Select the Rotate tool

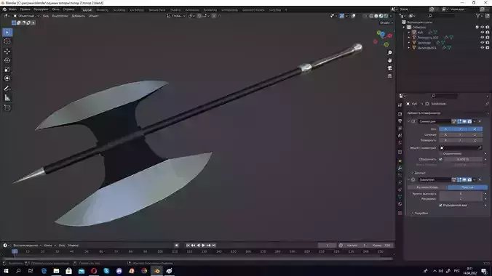(x=7, y=60)
